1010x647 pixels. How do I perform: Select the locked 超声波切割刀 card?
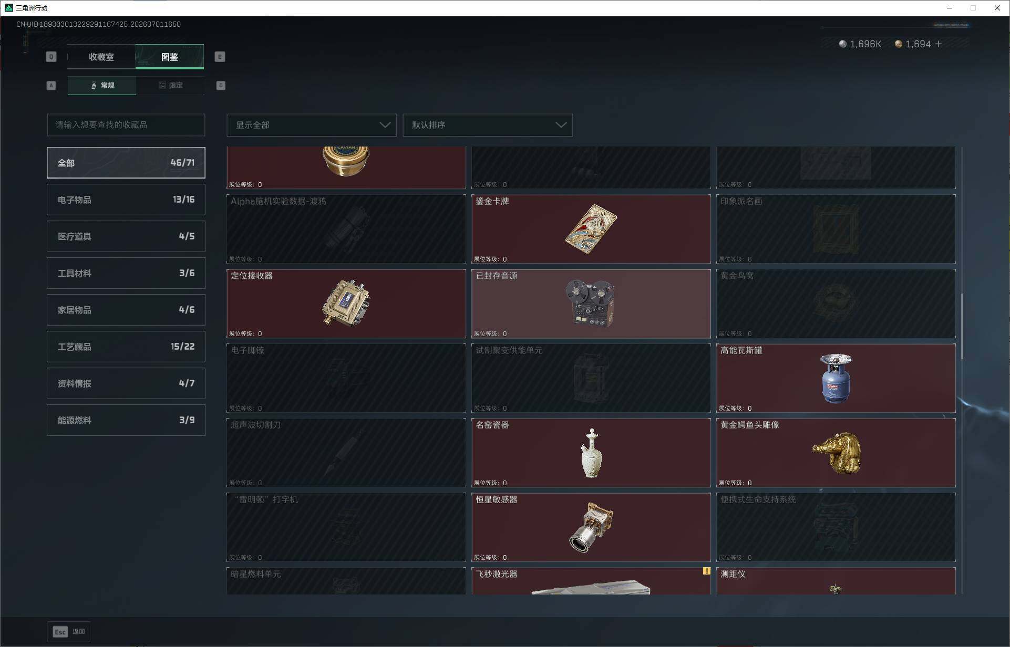point(346,453)
